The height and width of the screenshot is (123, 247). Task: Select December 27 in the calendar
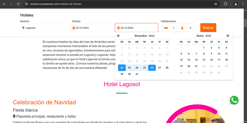click(x=159, y=68)
